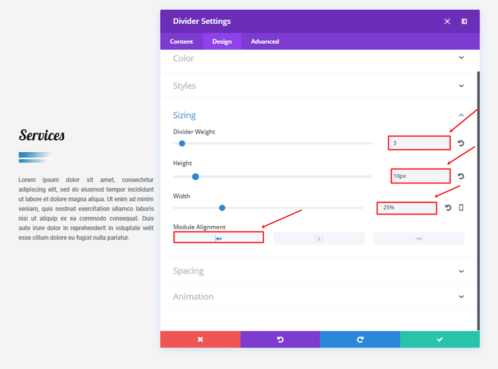
Task: Reset the Divider Weight value
Action: (x=461, y=143)
